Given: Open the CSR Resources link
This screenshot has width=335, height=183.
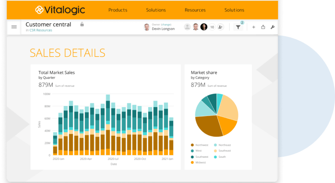Looking at the screenshot, I should pyautogui.click(x=41, y=30).
